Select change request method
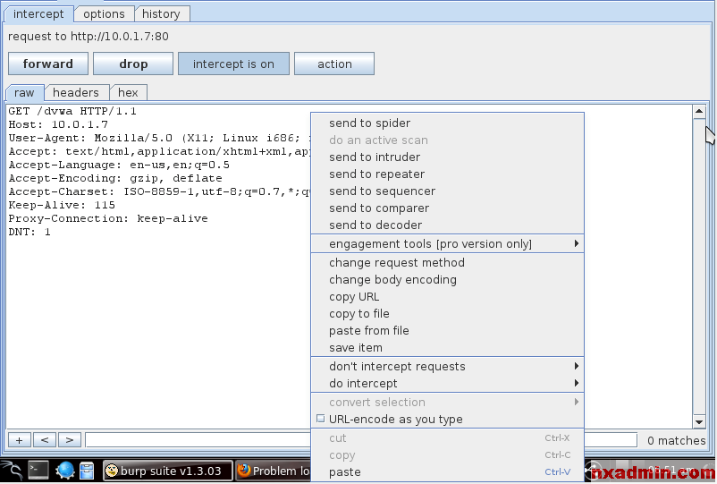The width and height of the screenshot is (717, 484). pos(447,263)
